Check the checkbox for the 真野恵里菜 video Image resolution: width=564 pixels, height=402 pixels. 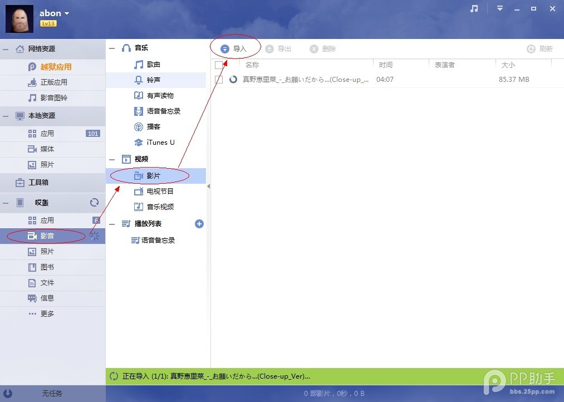219,79
